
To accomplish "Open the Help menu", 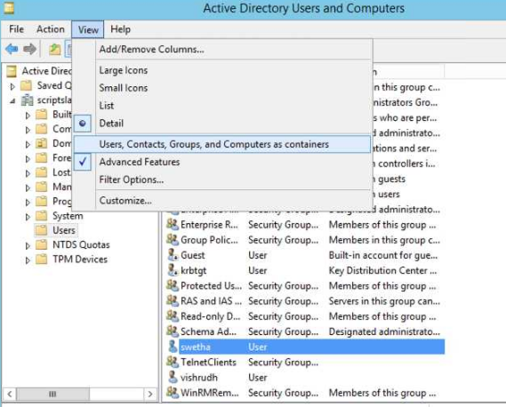I will pyautogui.click(x=120, y=29).
